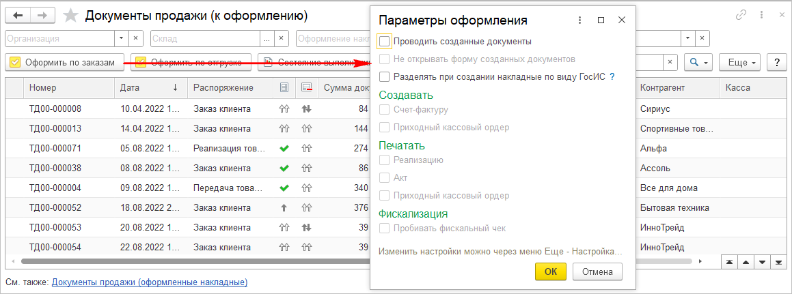
Task: Click the Оформление накладных filter field
Action: point(333,38)
